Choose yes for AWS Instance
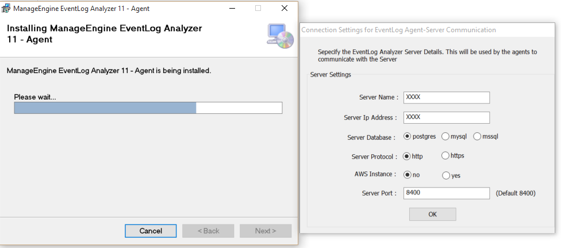 [445, 175]
